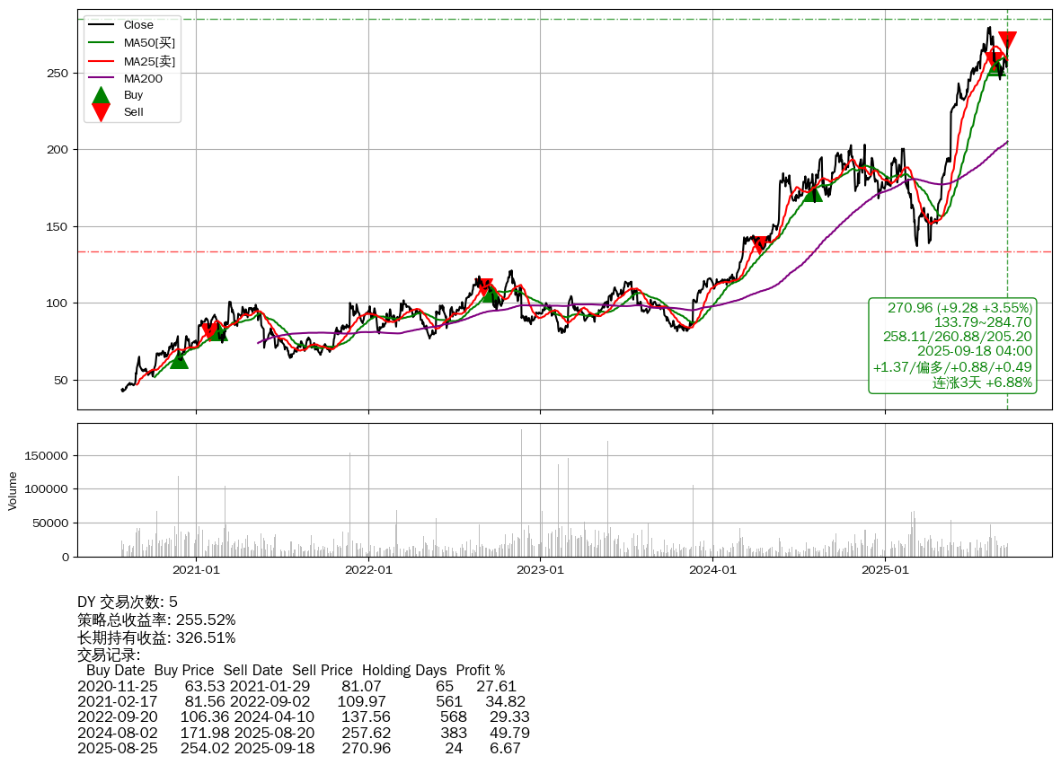Click the 长期持有收益 326.51% text line
This screenshot has width=1061, height=765.
156,637
